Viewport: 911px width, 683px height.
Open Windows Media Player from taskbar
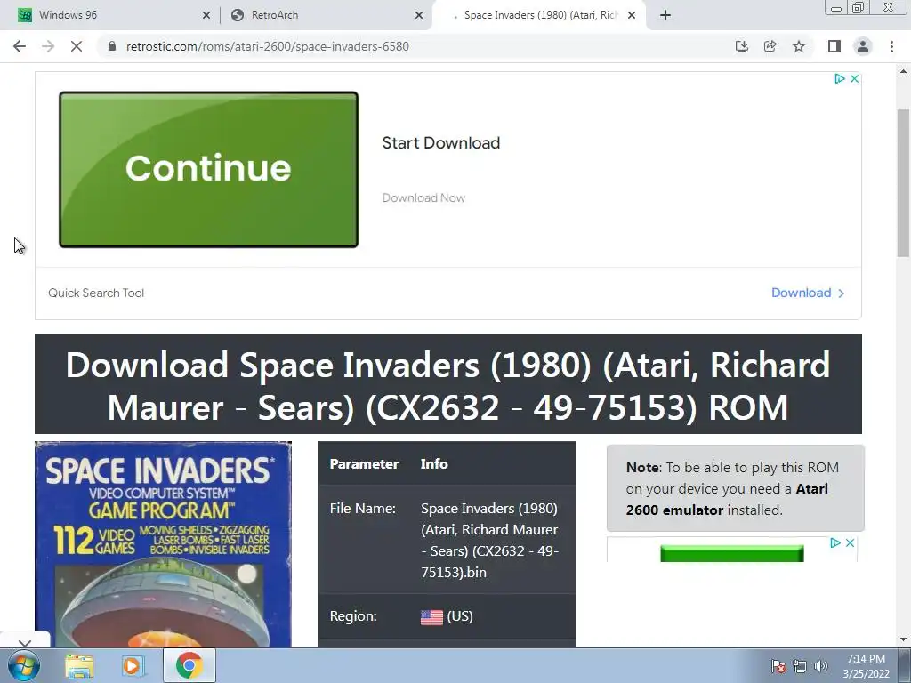click(133, 666)
